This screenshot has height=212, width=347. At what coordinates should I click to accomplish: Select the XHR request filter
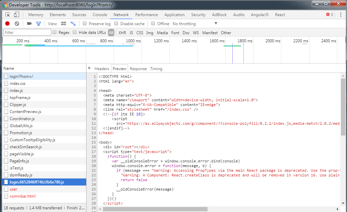[x=122, y=33]
